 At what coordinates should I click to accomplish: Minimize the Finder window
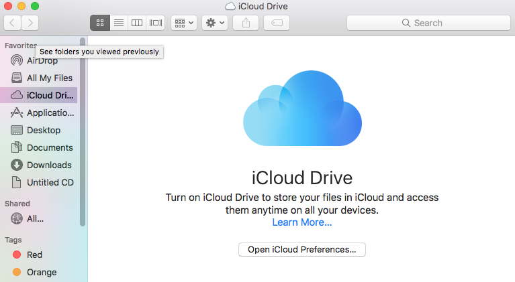(x=21, y=6)
